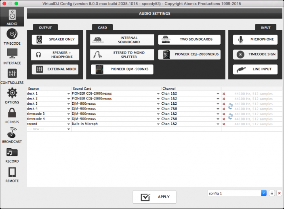Open timecode 4 channel dropdown
Screen dimensions: 284x209
click(218, 119)
